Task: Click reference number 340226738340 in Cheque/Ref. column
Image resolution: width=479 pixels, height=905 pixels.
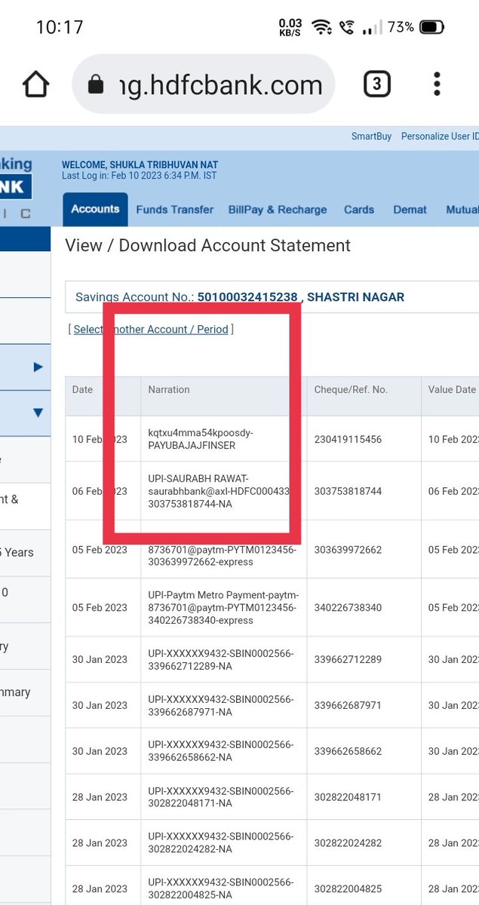Action: (349, 607)
